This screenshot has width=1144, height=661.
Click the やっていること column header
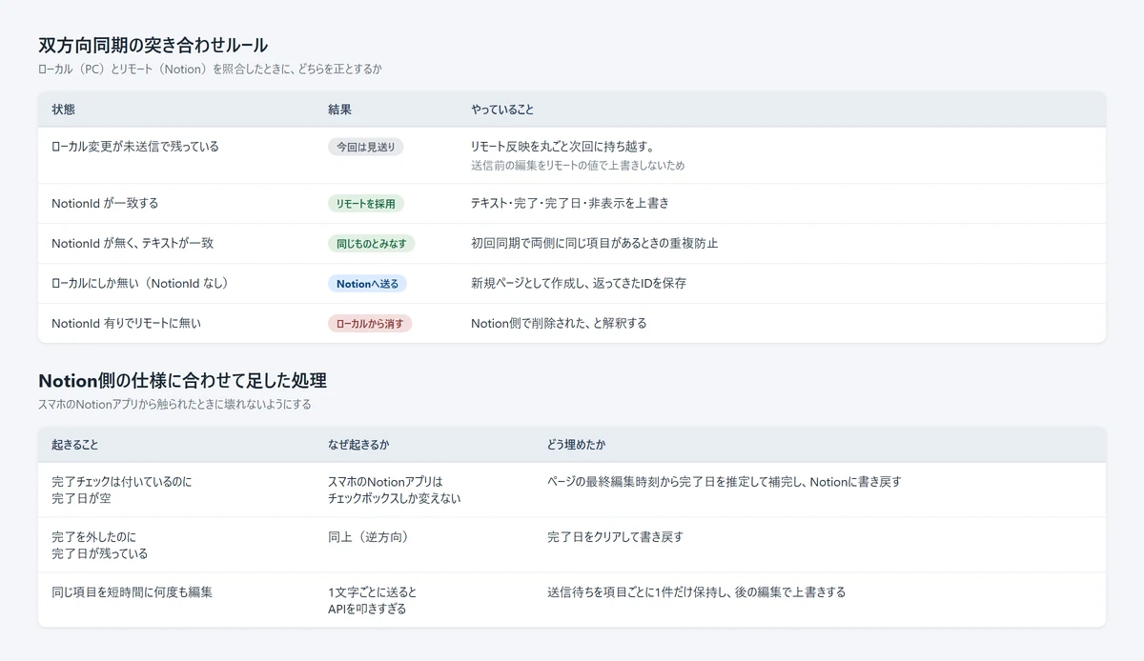(502, 110)
